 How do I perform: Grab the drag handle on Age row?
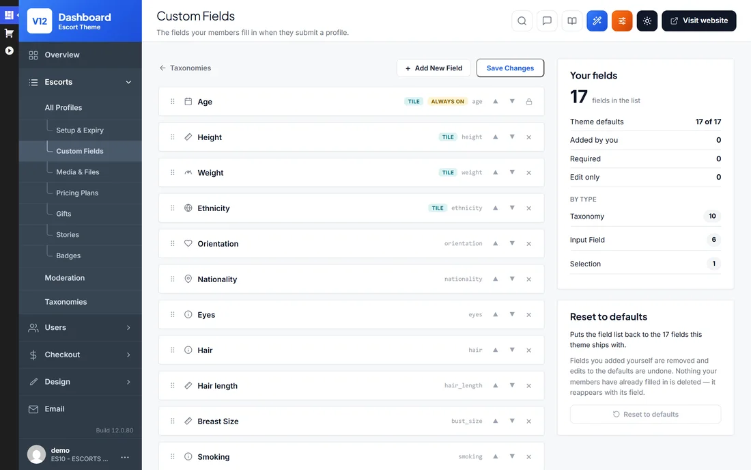[173, 102]
